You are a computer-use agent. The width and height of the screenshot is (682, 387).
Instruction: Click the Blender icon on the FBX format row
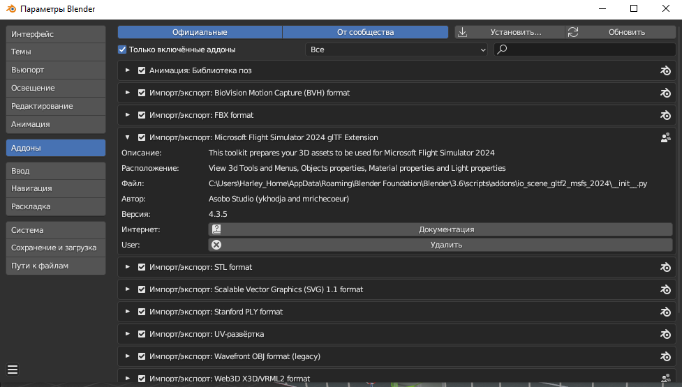(x=665, y=115)
